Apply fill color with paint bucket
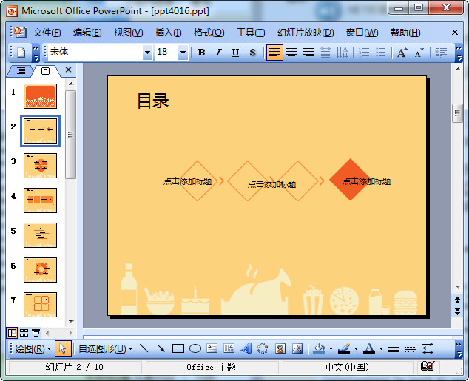 tap(319, 348)
